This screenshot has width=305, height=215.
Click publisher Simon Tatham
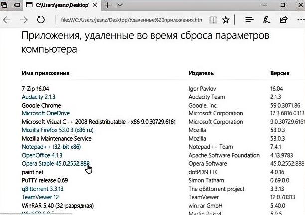point(206,180)
